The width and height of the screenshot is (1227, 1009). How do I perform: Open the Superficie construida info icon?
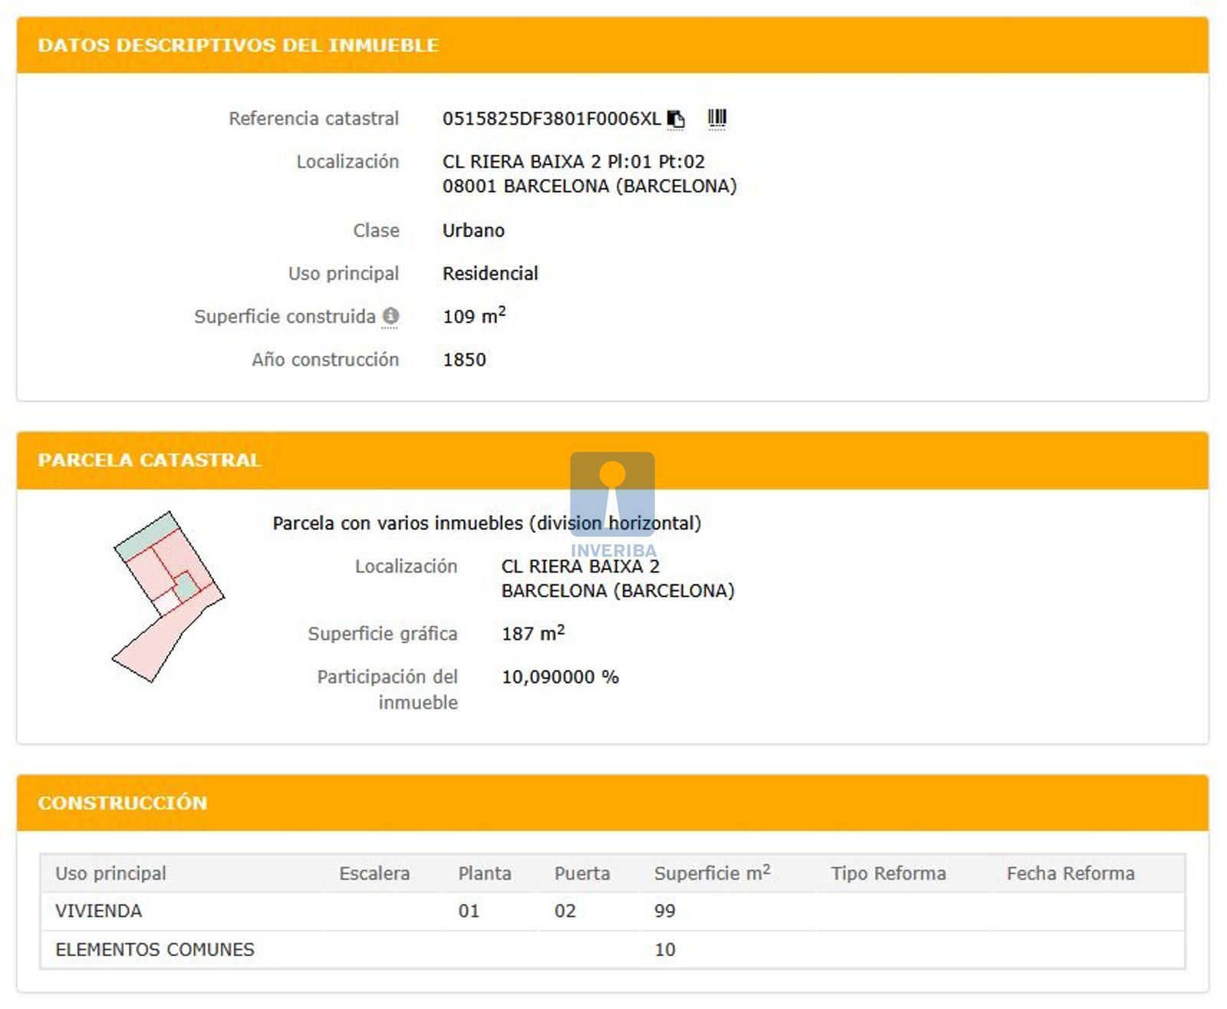click(x=390, y=316)
